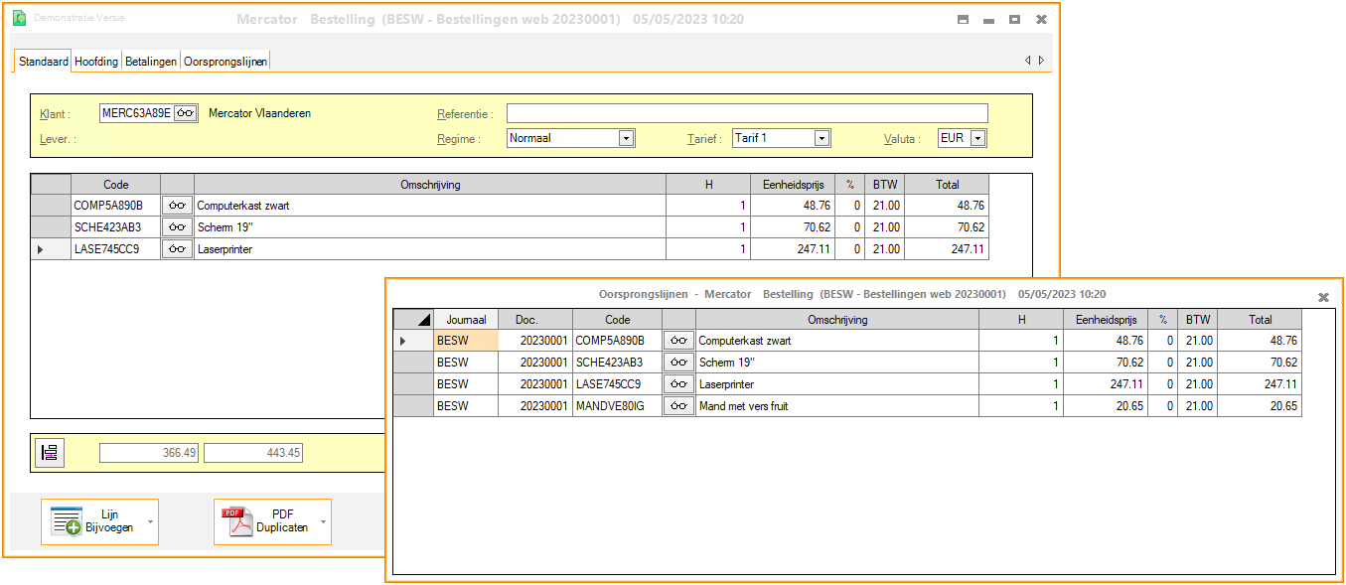Expand the arrow next to Lijn Bijvoegen
This screenshot has height=585, width=1346.
coord(150,521)
